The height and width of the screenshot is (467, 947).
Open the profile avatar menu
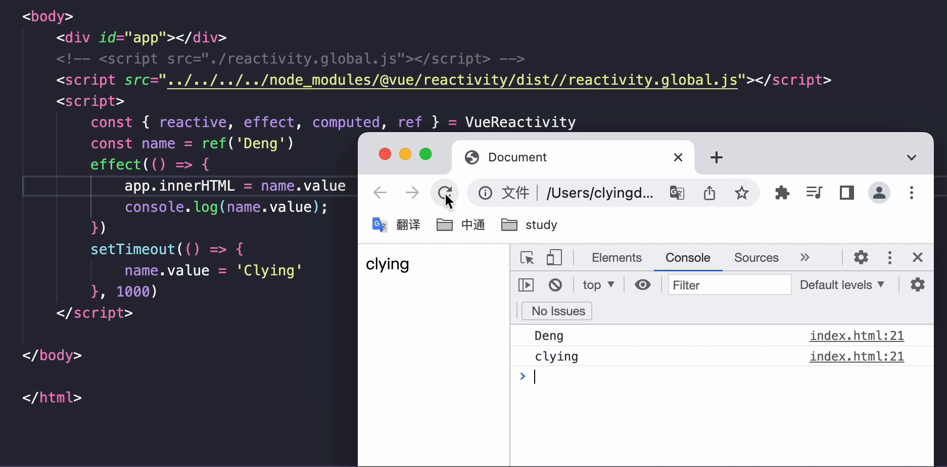[879, 193]
